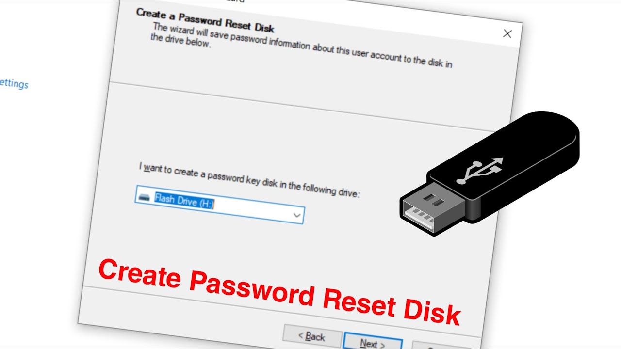Viewport: 621px width, 349px height.
Task: Click the red Create Password Reset Disk caption
Action: (279, 291)
